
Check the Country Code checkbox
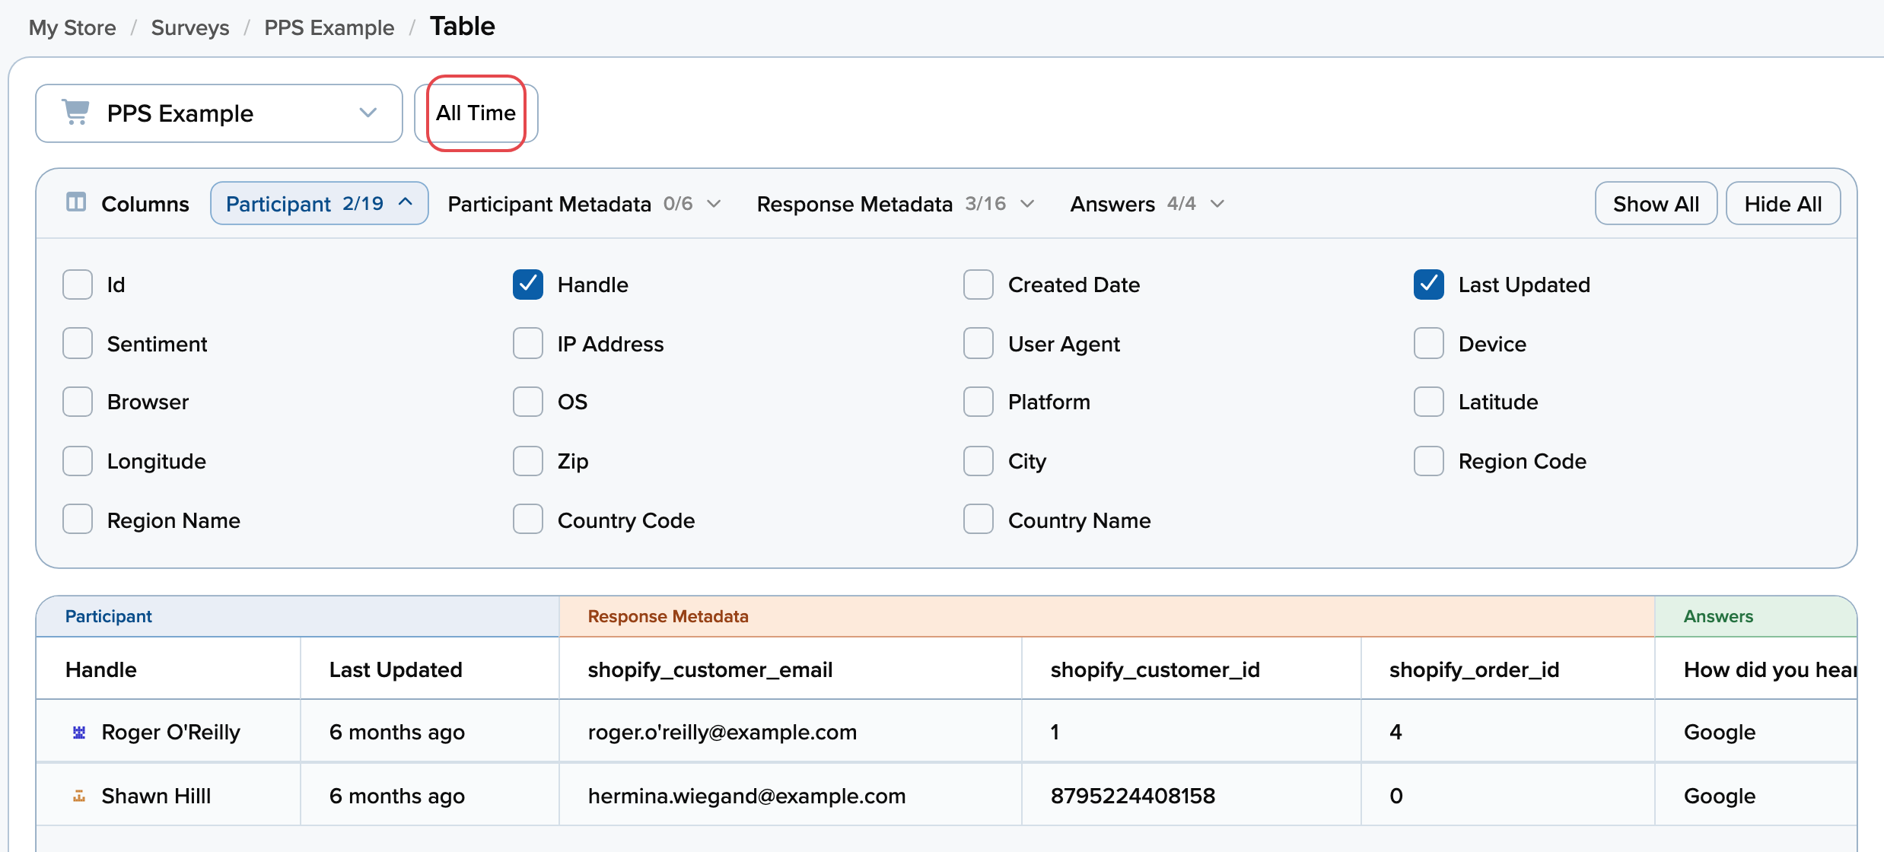click(528, 519)
